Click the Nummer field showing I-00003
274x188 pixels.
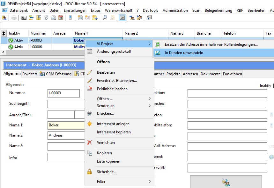coord(63,93)
